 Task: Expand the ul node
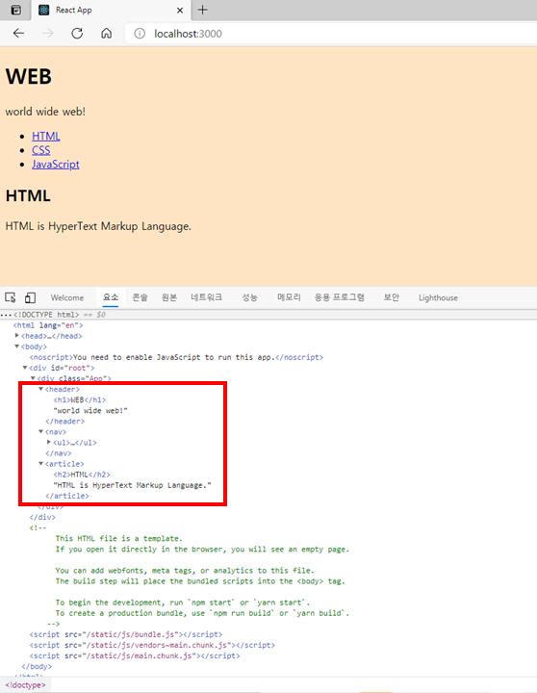click(x=49, y=443)
